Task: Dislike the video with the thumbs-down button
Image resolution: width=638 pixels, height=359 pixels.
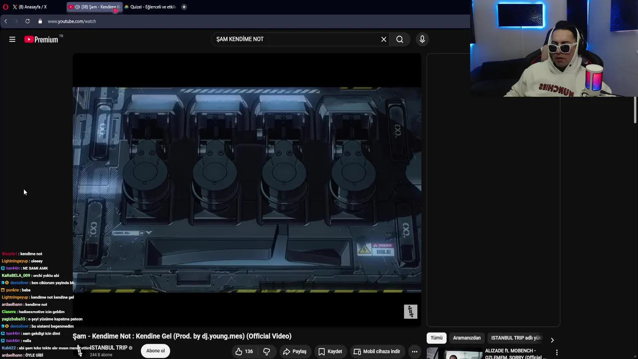Action: tap(267, 352)
